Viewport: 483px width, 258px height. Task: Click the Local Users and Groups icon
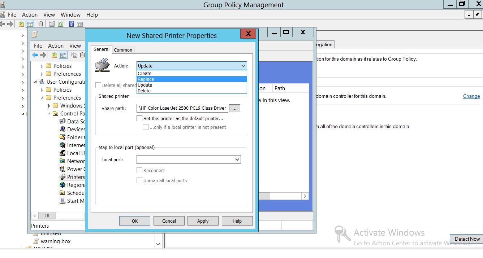click(62, 153)
